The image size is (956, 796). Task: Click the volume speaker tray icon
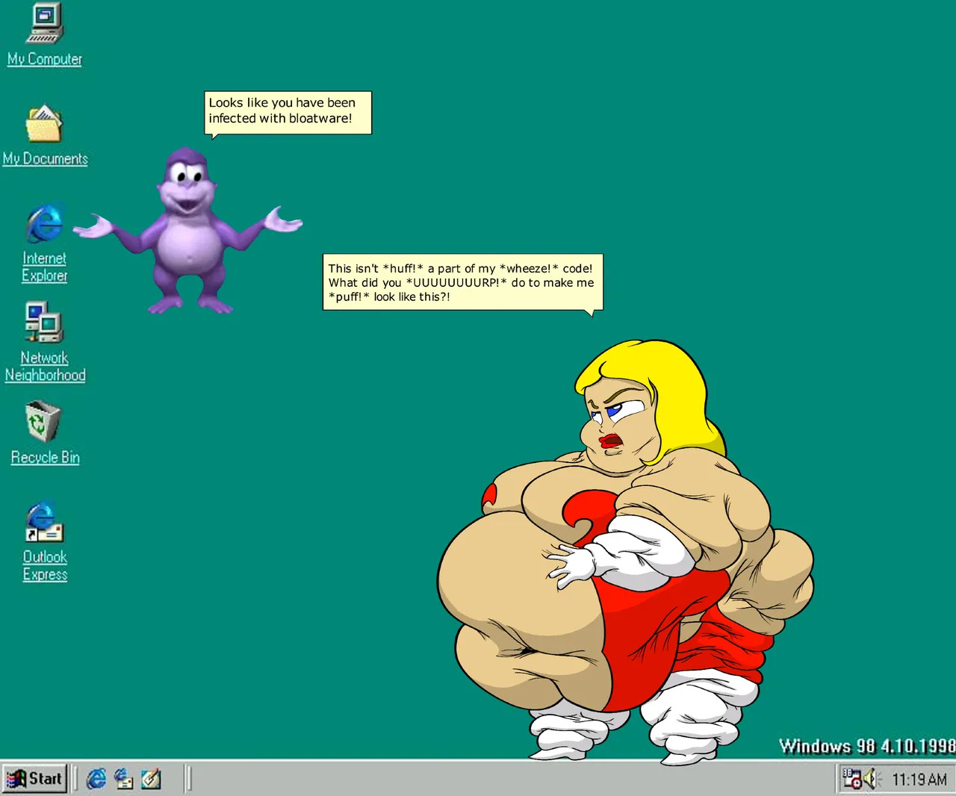(x=872, y=779)
